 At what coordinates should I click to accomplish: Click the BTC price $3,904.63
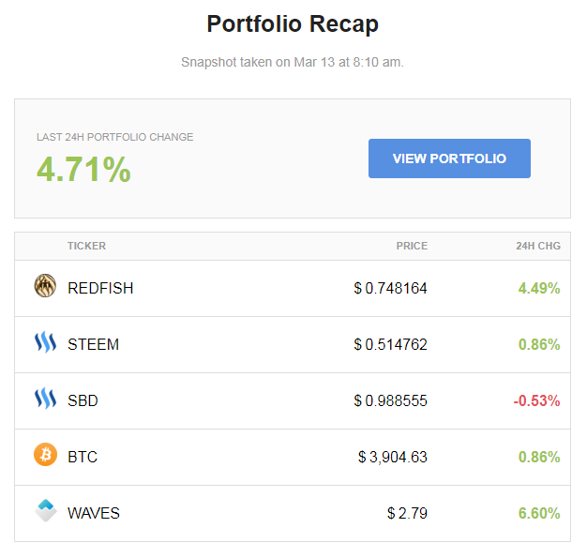tap(392, 457)
